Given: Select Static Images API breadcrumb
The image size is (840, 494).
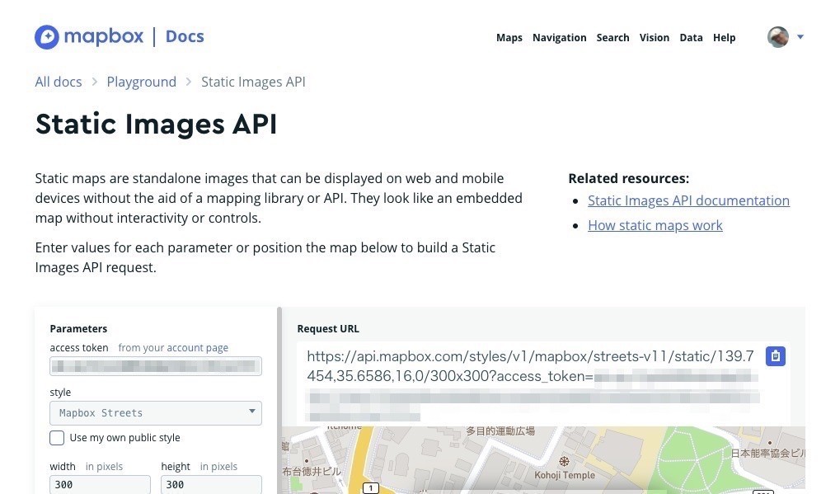Looking at the screenshot, I should (x=253, y=82).
